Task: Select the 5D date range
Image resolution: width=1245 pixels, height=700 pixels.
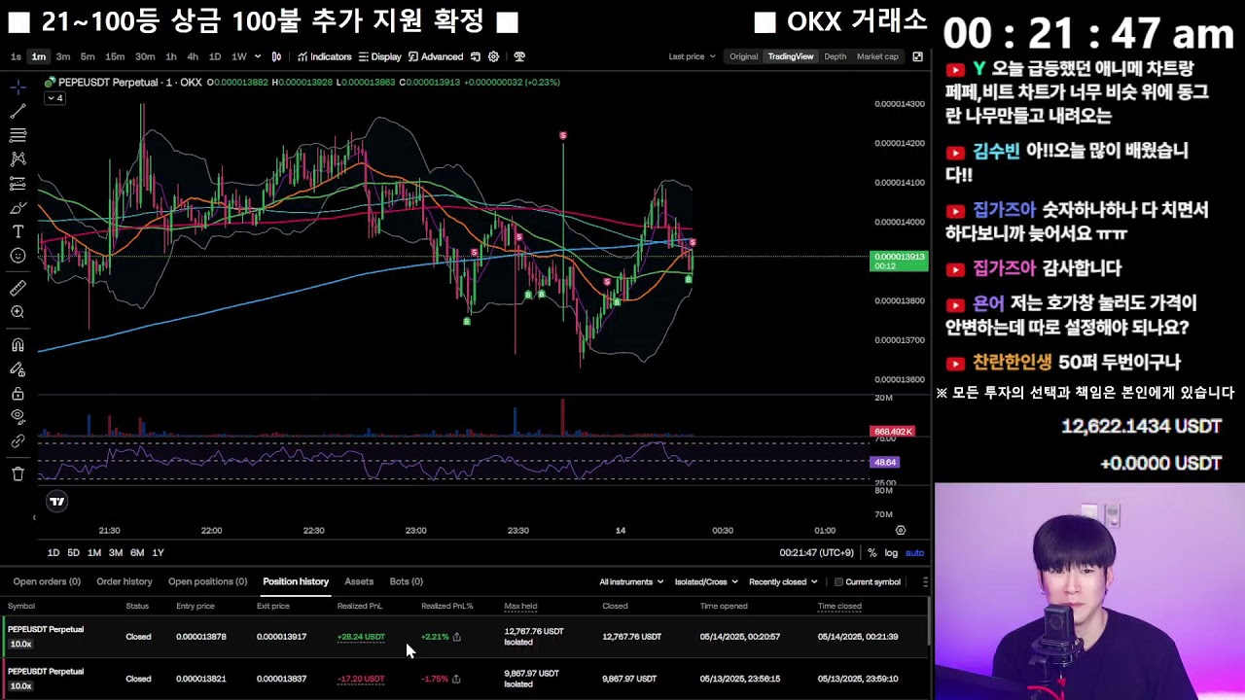Action: coord(73,552)
